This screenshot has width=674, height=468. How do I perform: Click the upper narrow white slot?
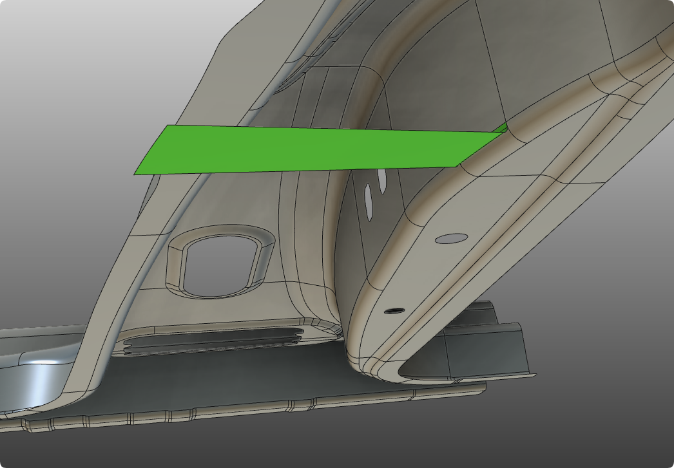click(382, 181)
